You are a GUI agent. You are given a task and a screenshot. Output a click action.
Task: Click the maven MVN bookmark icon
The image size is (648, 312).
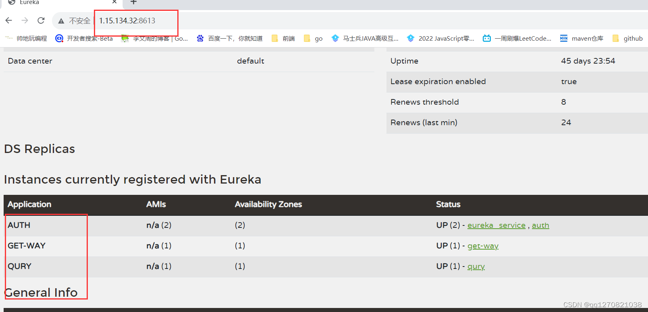click(564, 38)
